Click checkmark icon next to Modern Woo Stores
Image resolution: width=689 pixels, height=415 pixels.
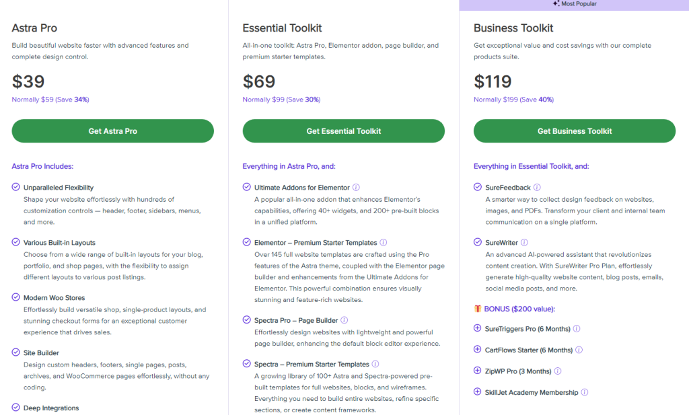[16, 297]
